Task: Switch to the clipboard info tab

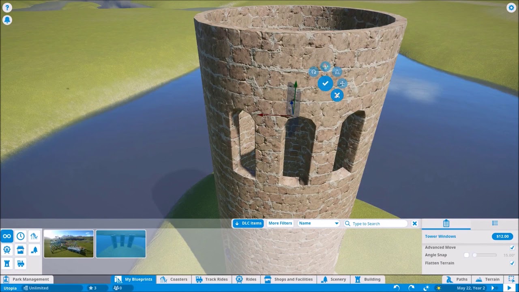Action: (446, 223)
